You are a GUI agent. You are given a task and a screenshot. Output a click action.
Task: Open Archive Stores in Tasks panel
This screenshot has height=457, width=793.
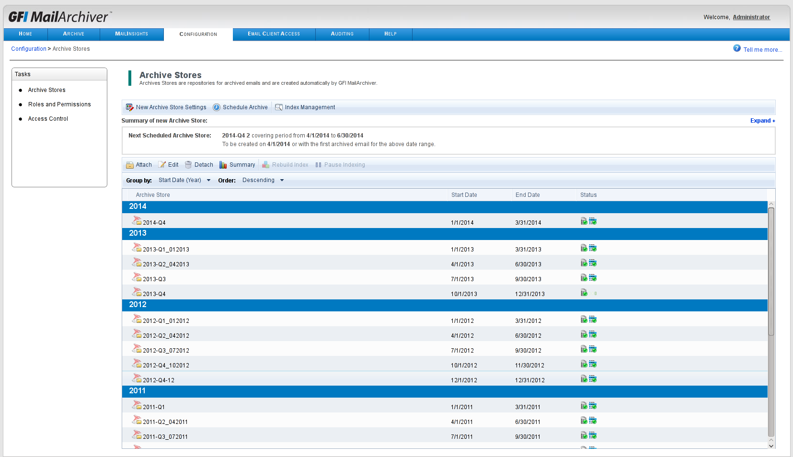pyautogui.click(x=47, y=90)
